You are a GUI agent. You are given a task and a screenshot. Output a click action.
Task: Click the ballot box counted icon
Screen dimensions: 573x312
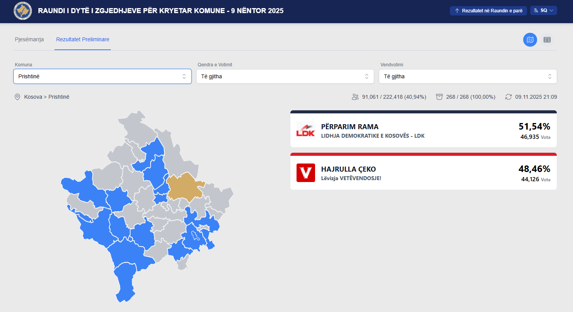click(x=439, y=97)
